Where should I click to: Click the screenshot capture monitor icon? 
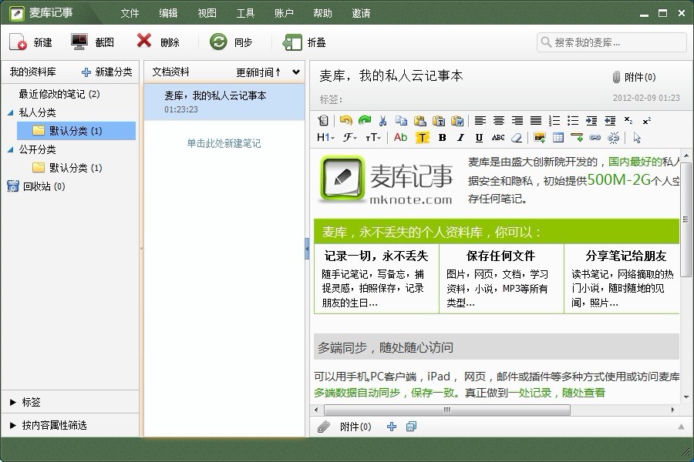(80, 42)
